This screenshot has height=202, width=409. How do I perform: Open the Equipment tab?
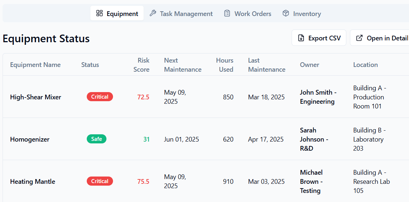117,13
